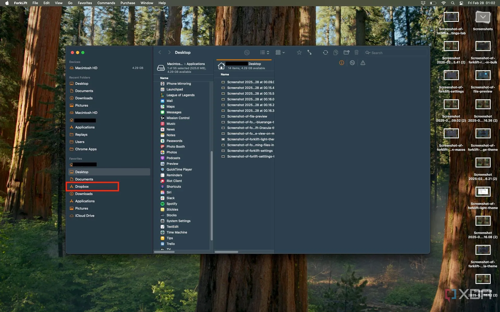Select Screenshot-of-forklift-settings file in list
The height and width of the screenshot is (312, 500).
[x=249, y=151]
